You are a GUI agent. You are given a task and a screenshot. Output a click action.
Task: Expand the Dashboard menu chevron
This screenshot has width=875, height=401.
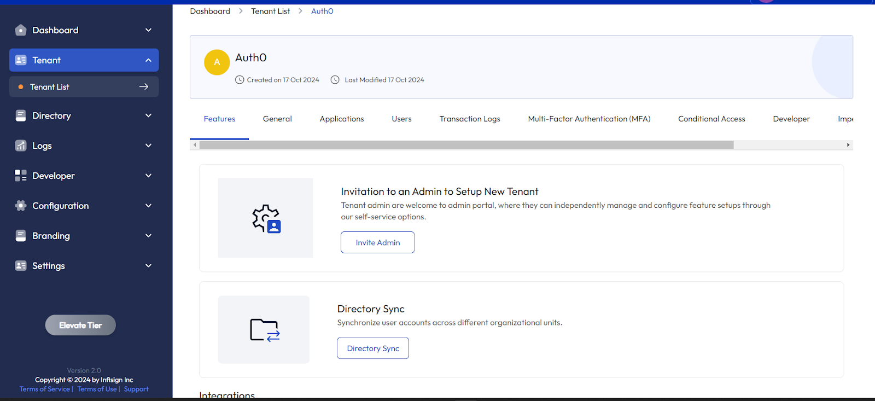point(148,30)
